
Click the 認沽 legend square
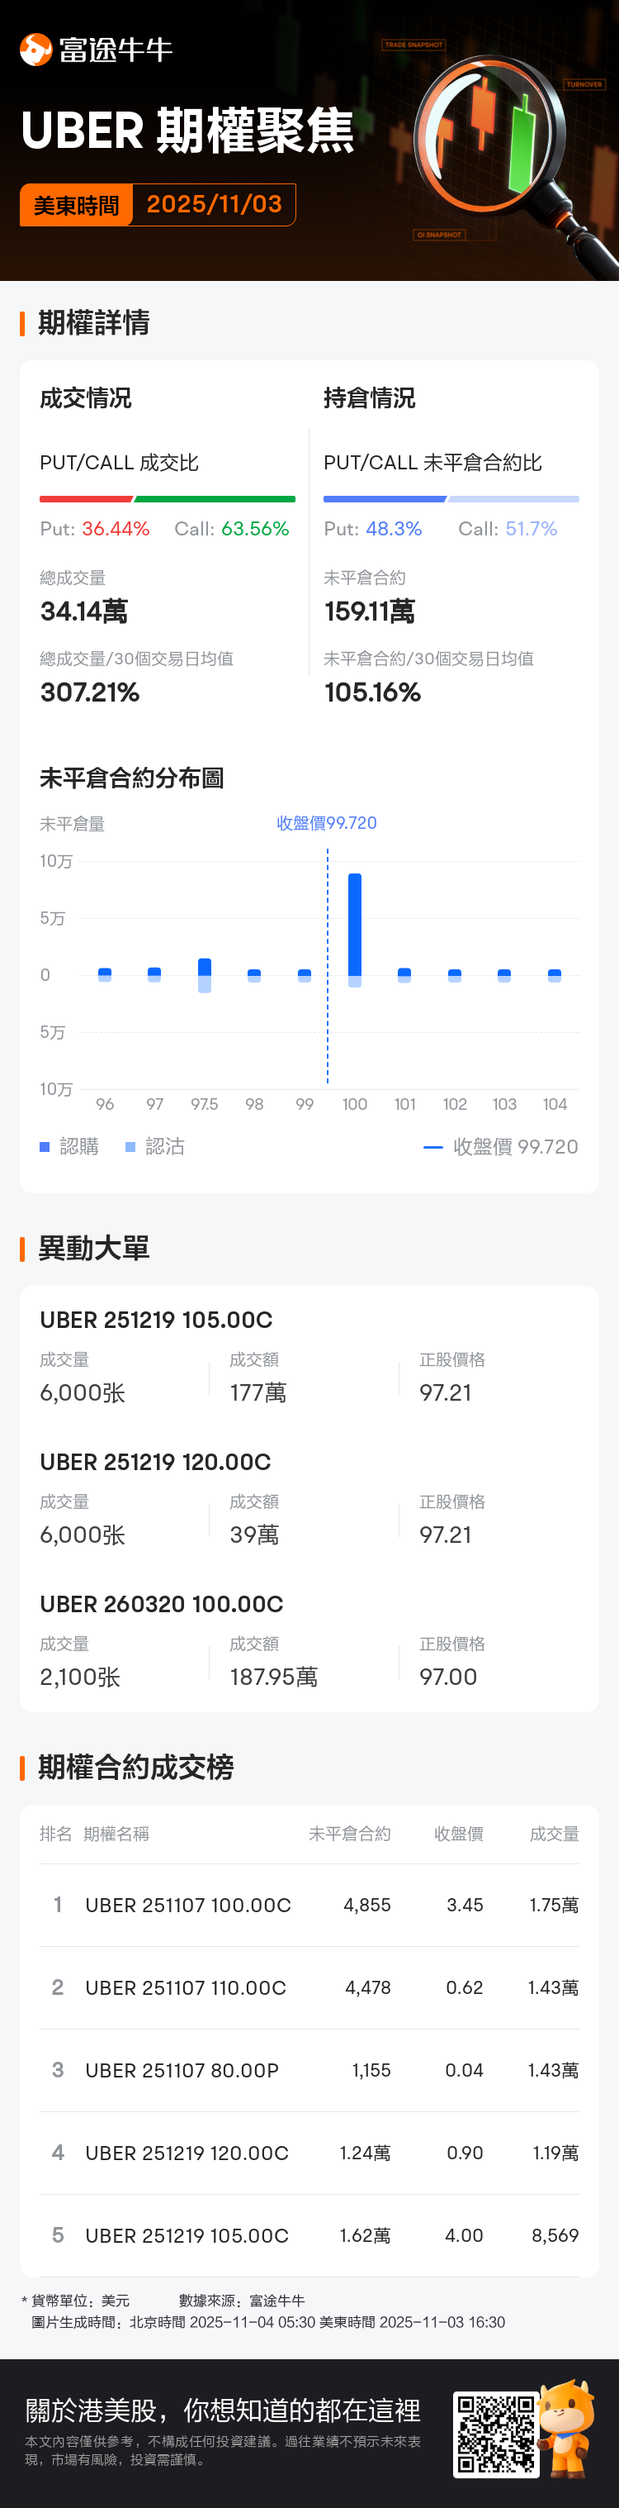coord(130,1147)
